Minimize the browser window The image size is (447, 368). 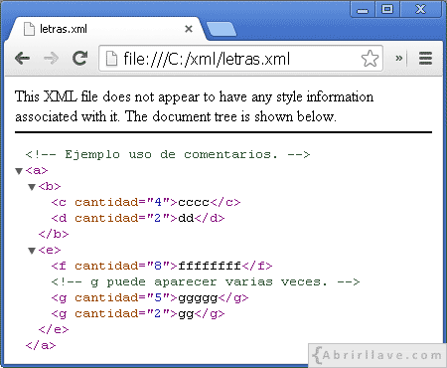[x=363, y=9]
